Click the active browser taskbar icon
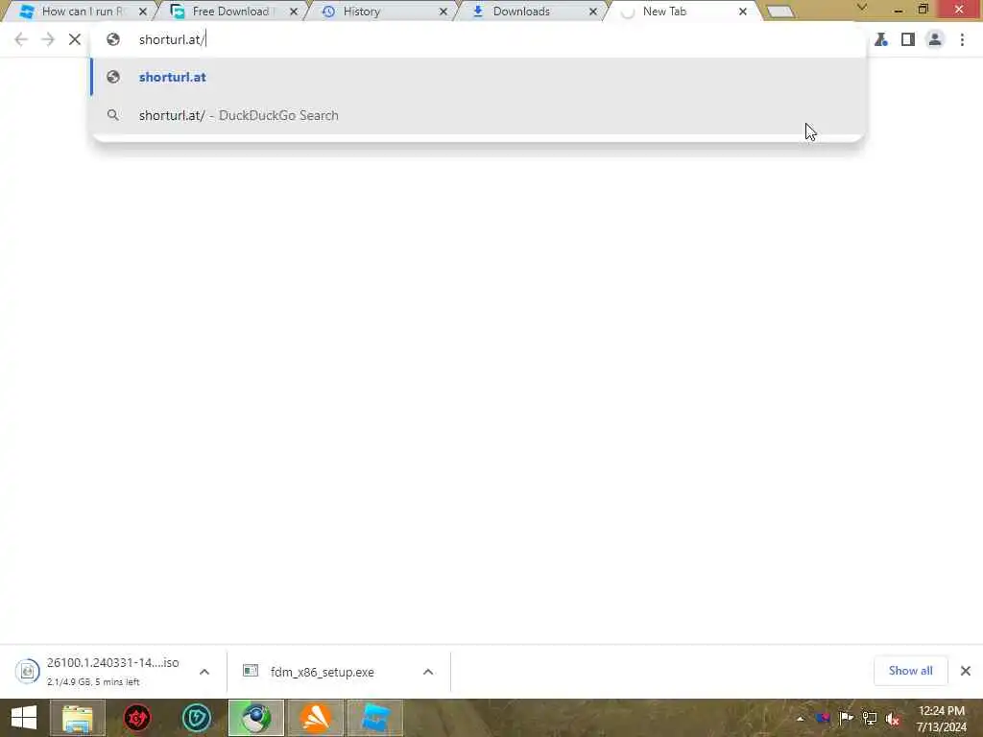 click(x=255, y=718)
